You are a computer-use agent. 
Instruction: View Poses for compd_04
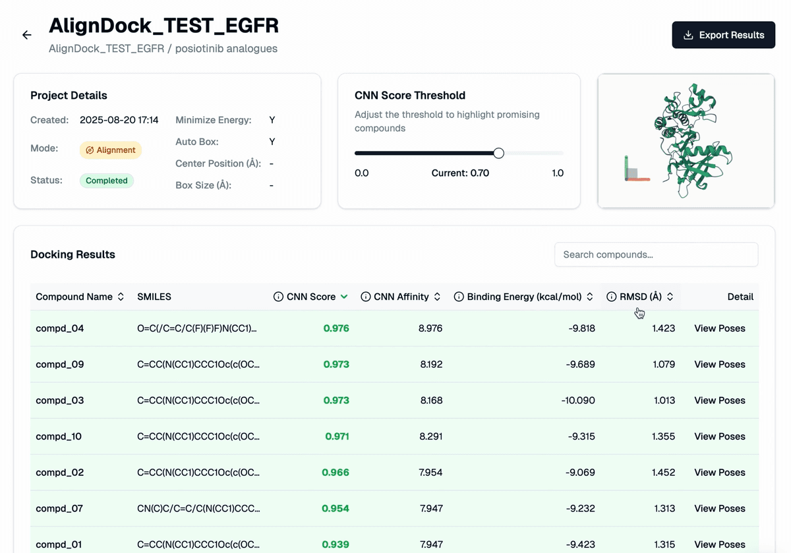pos(719,328)
